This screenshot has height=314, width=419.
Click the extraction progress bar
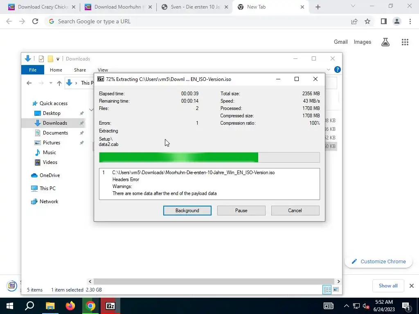pos(209,157)
